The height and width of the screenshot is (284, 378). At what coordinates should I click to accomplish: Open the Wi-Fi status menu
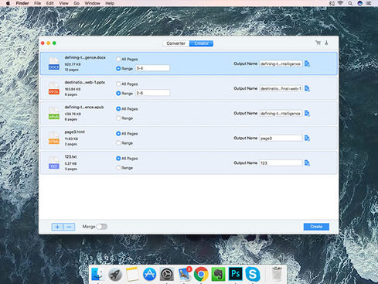coord(341,3)
